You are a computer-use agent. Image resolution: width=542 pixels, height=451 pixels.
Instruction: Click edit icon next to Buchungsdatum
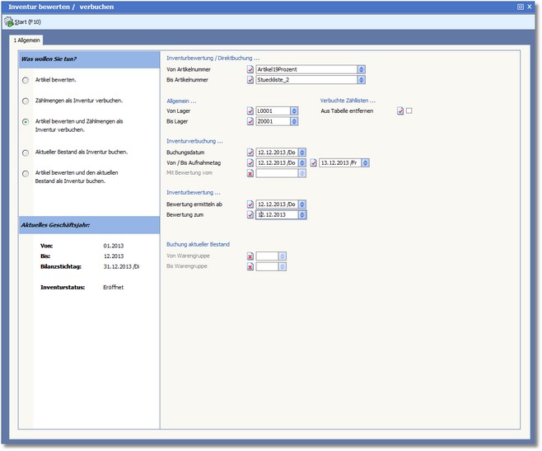250,152
